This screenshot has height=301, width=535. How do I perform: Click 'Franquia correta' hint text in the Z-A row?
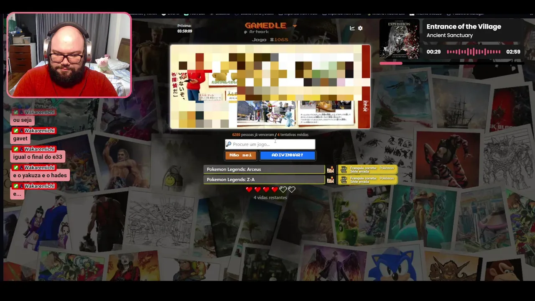[364, 178]
